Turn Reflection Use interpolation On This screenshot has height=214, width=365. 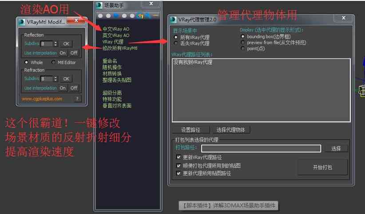[63, 53]
